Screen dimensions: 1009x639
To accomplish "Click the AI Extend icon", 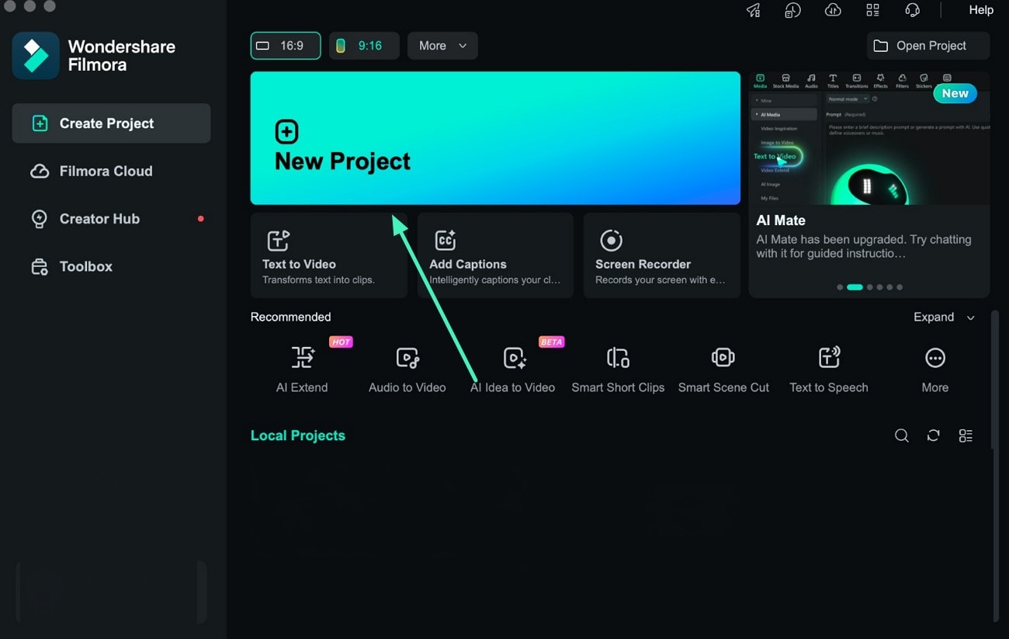I will click(x=302, y=357).
